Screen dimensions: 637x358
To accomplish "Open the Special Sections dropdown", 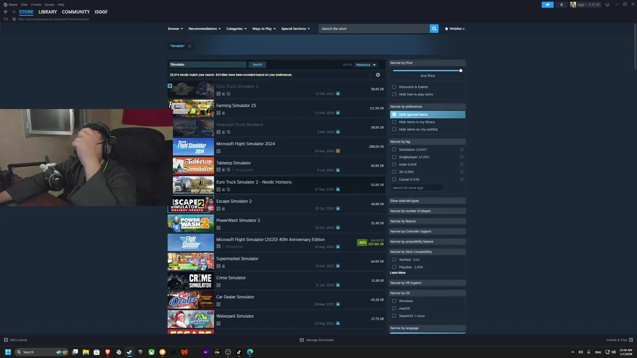I will coord(295,28).
